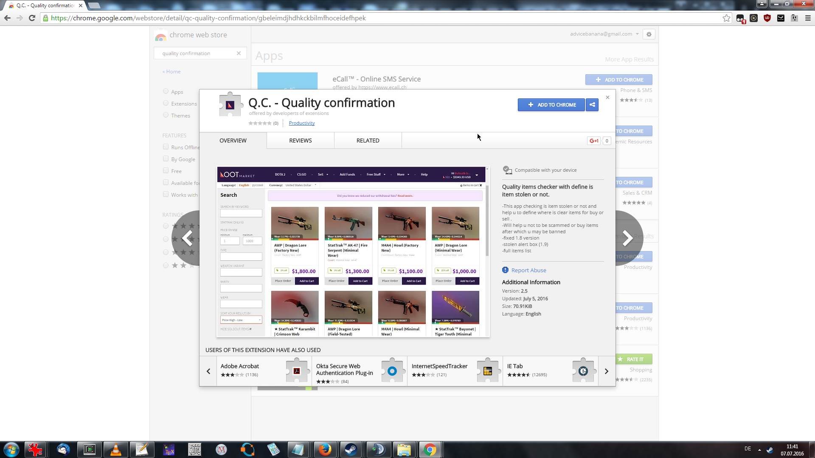Open Chrome web store settings gear
The image size is (815, 458).
[x=649, y=34]
